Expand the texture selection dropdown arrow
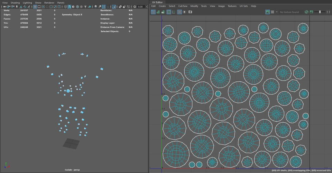Screen dimensions: 332x173 277,12
